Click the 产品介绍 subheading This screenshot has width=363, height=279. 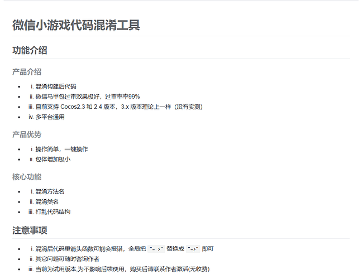click(27, 72)
